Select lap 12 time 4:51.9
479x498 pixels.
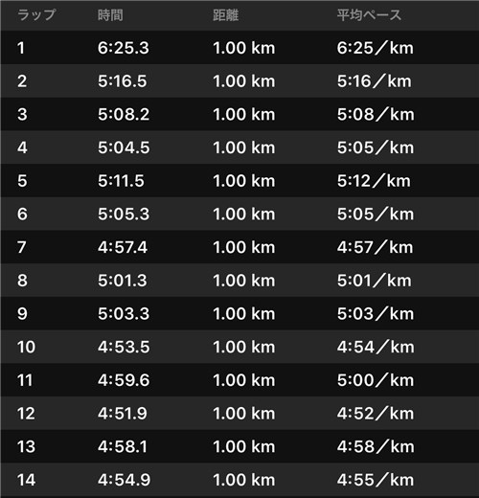pos(123,413)
